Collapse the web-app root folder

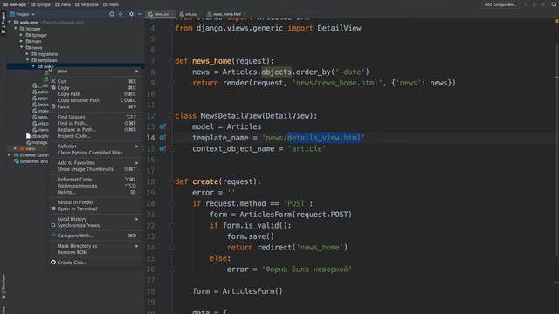click(10, 22)
